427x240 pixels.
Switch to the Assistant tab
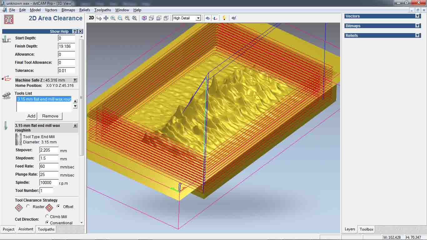pyautogui.click(x=26, y=229)
